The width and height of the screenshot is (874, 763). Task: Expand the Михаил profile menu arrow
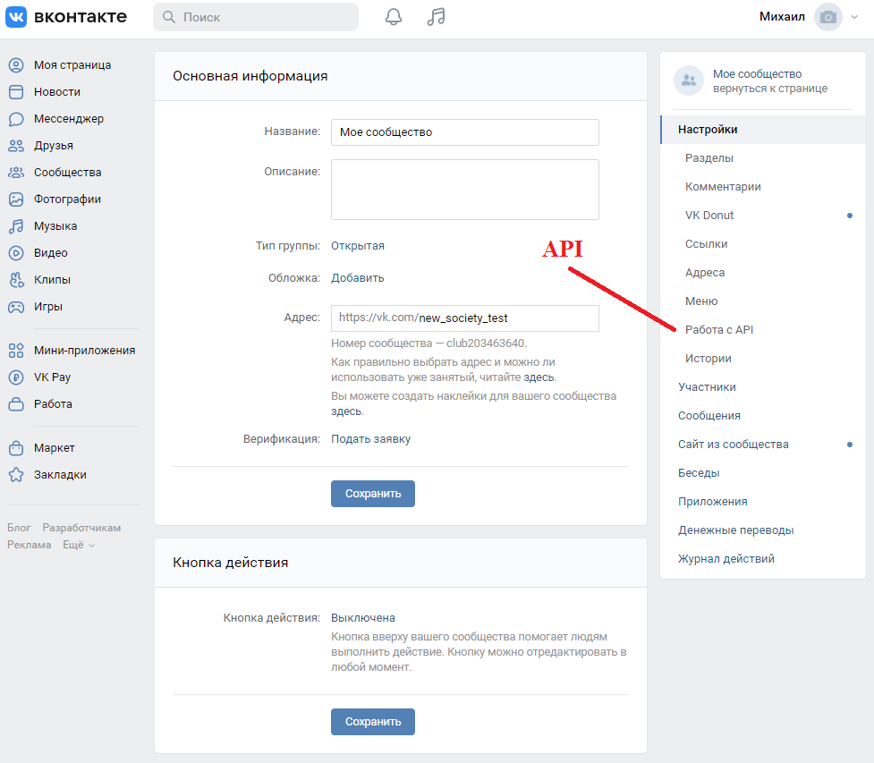pos(855,17)
